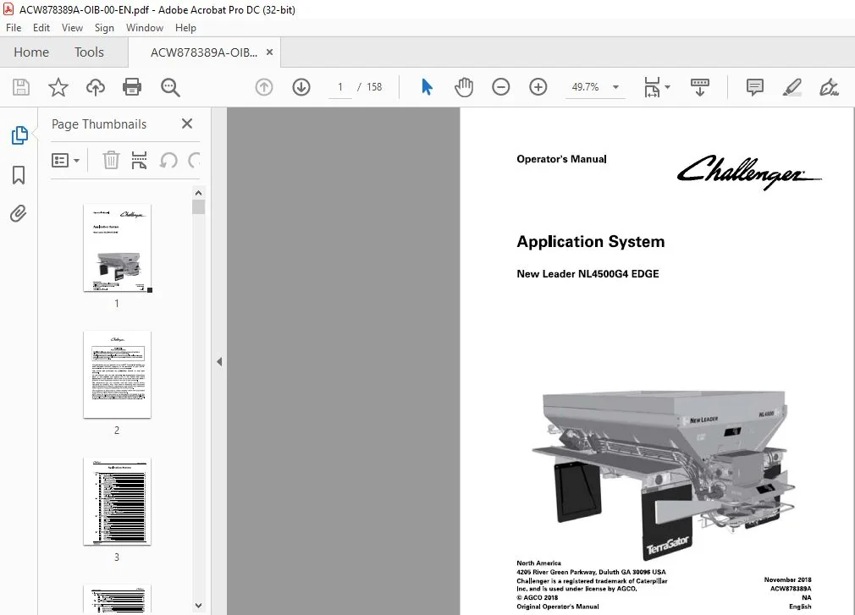This screenshot has height=615, width=855.
Task: Select page 3 thumbnail
Action: pyautogui.click(x=117, y=501)
